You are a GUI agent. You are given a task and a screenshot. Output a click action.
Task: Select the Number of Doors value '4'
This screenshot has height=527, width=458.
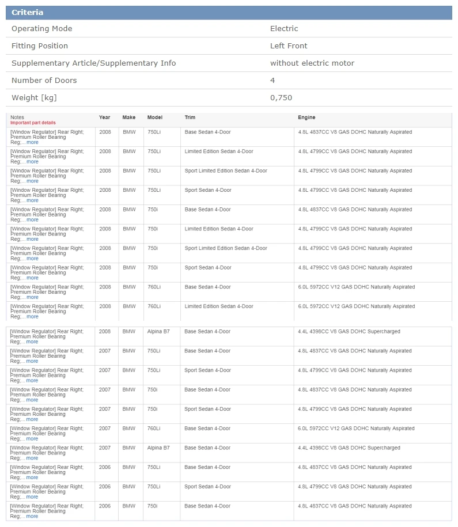pos(272,80)
